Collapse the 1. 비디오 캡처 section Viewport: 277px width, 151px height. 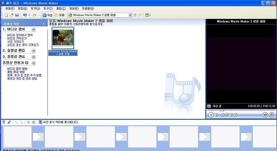pyautogui.click(x=33, y=30)
